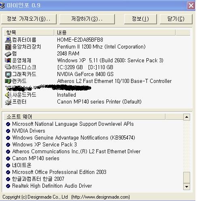
Task: Select the computer icon beside 컴퓨터이름
Action: click(x=8, y=40)
